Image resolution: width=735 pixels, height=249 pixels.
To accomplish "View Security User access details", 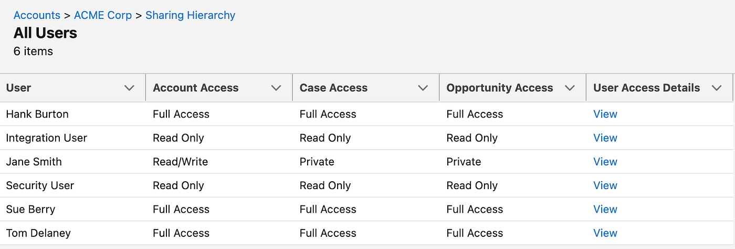I will pos(605,185).
